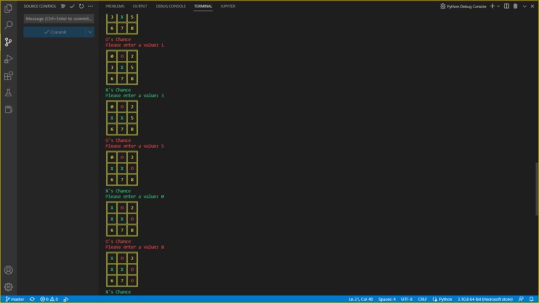Click the commit message input field
Screen dimensions: 539x303
59,19
